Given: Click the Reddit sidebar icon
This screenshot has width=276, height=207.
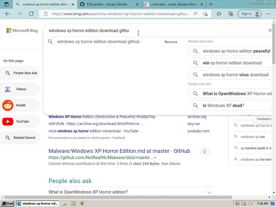Looking at the screenshot, I should (8, 105).
